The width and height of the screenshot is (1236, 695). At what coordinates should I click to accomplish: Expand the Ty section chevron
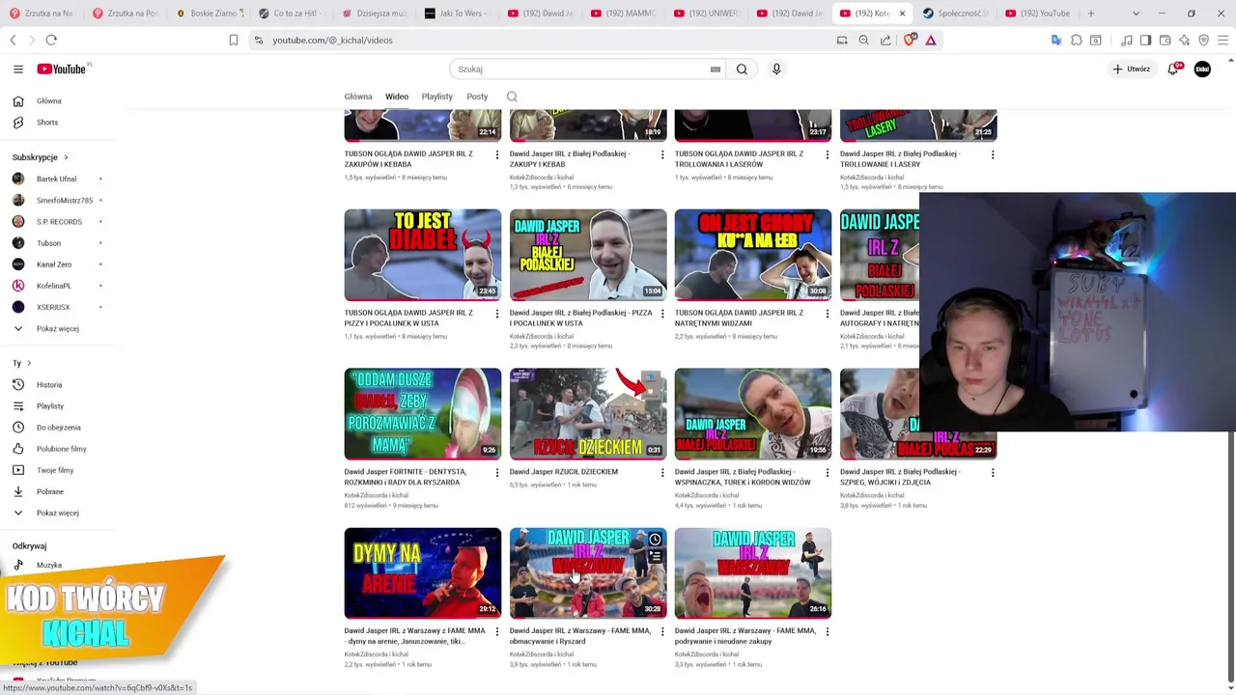click(x=29, y=363)
